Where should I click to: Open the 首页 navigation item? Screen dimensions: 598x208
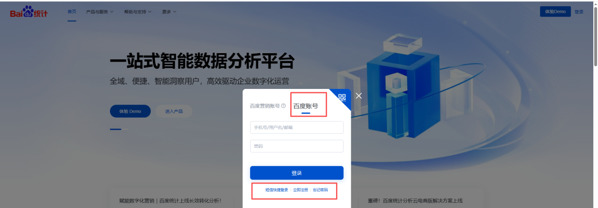coord(72,12)
